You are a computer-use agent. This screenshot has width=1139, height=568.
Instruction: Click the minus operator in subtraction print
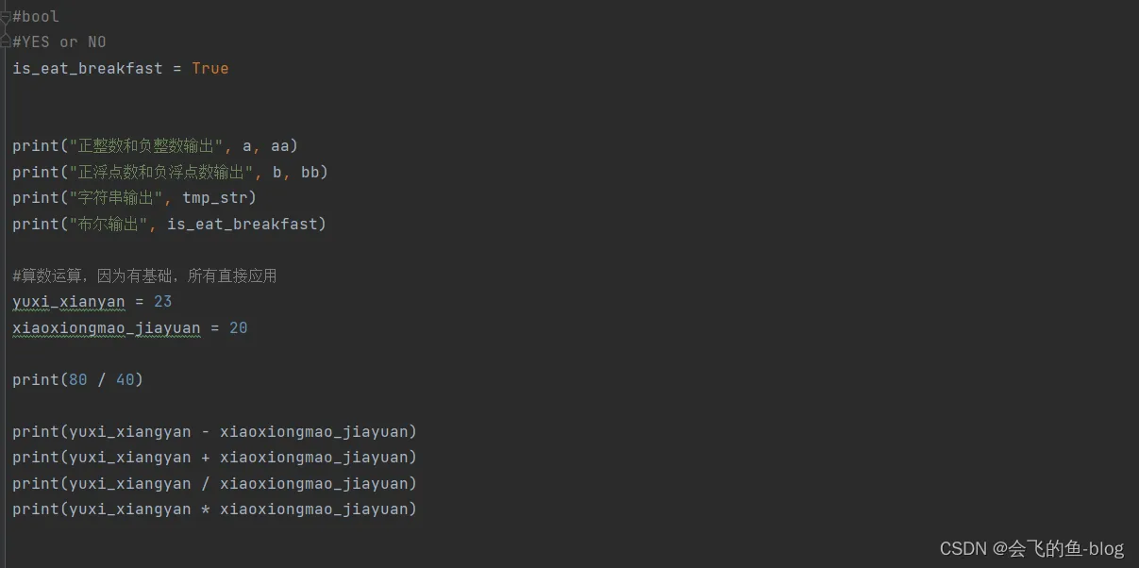coord(206,432)
